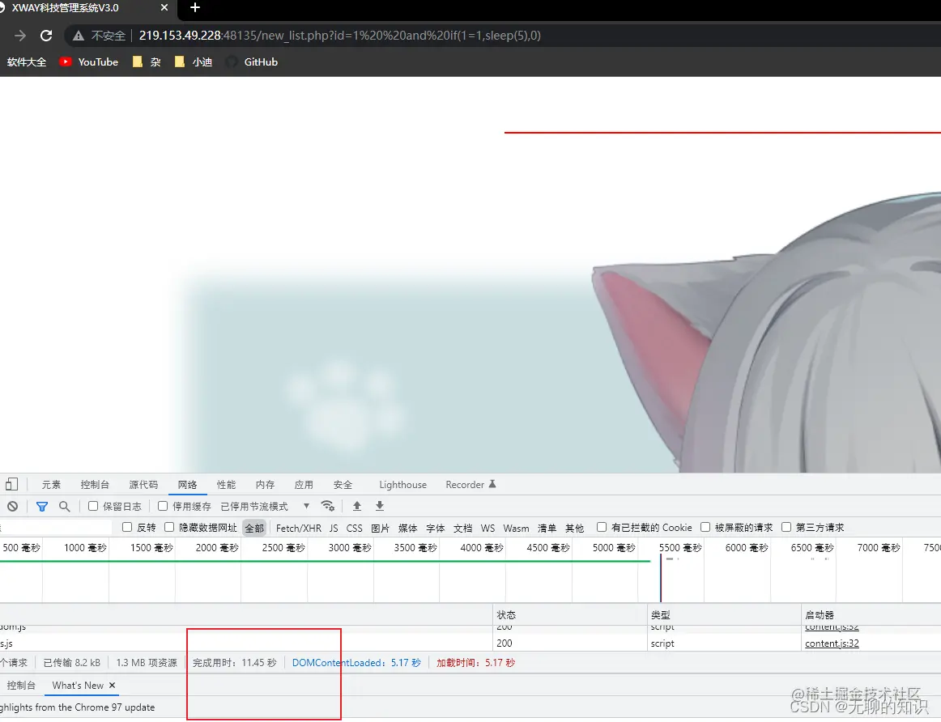
Task: Clear the network log
Action: (x=13, y=506)
